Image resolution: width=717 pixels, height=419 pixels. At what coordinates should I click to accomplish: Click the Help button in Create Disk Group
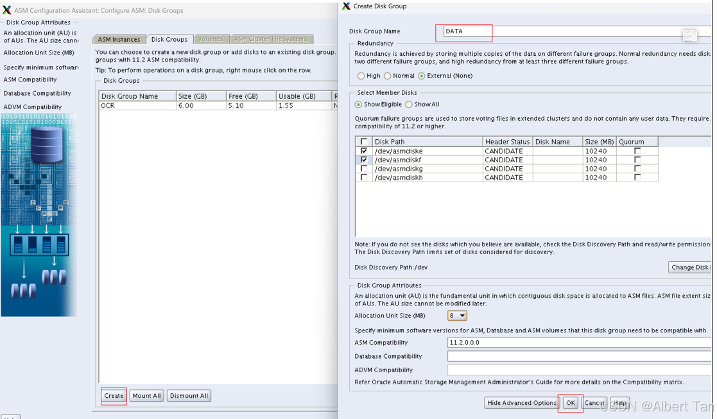(620, 402)
